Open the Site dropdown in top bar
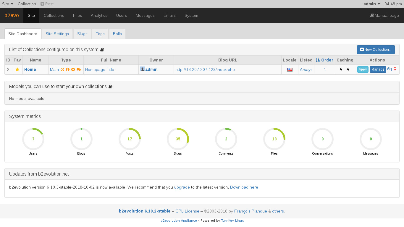The height and width of the screenshot is (227, 404). pos(8,4)
